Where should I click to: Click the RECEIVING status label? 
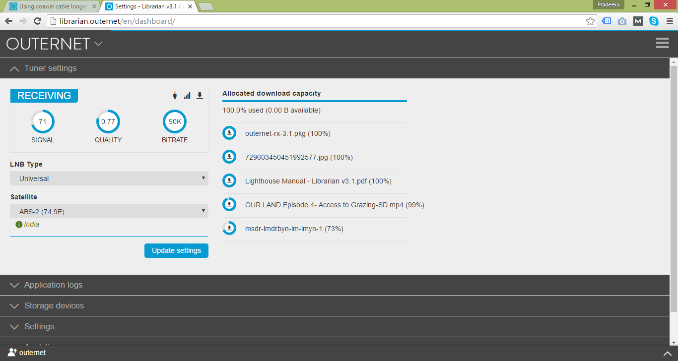point(44,96)
